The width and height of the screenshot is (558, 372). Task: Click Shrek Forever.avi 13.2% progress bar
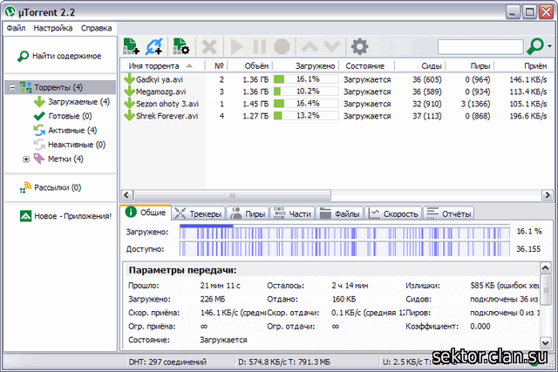[306, 116]
